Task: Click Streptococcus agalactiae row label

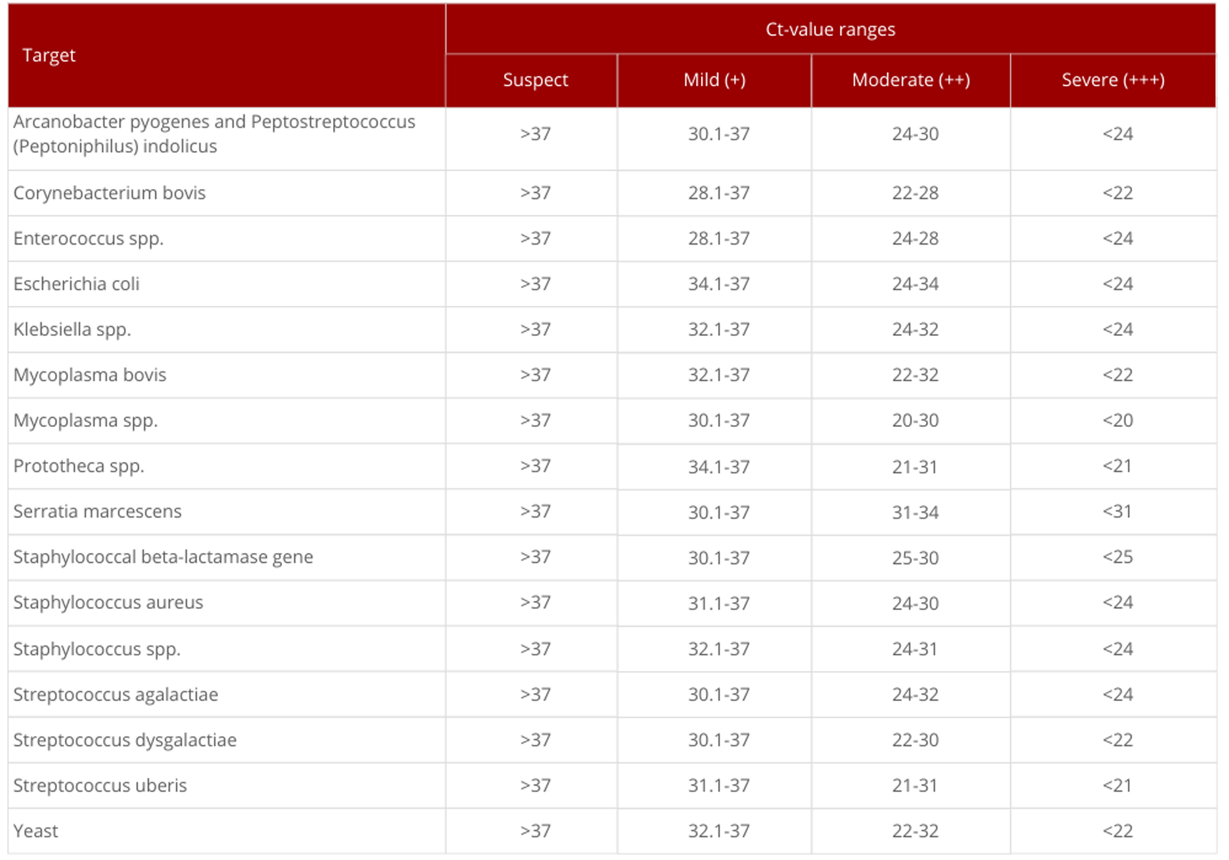Action: [x=116, y=694]
